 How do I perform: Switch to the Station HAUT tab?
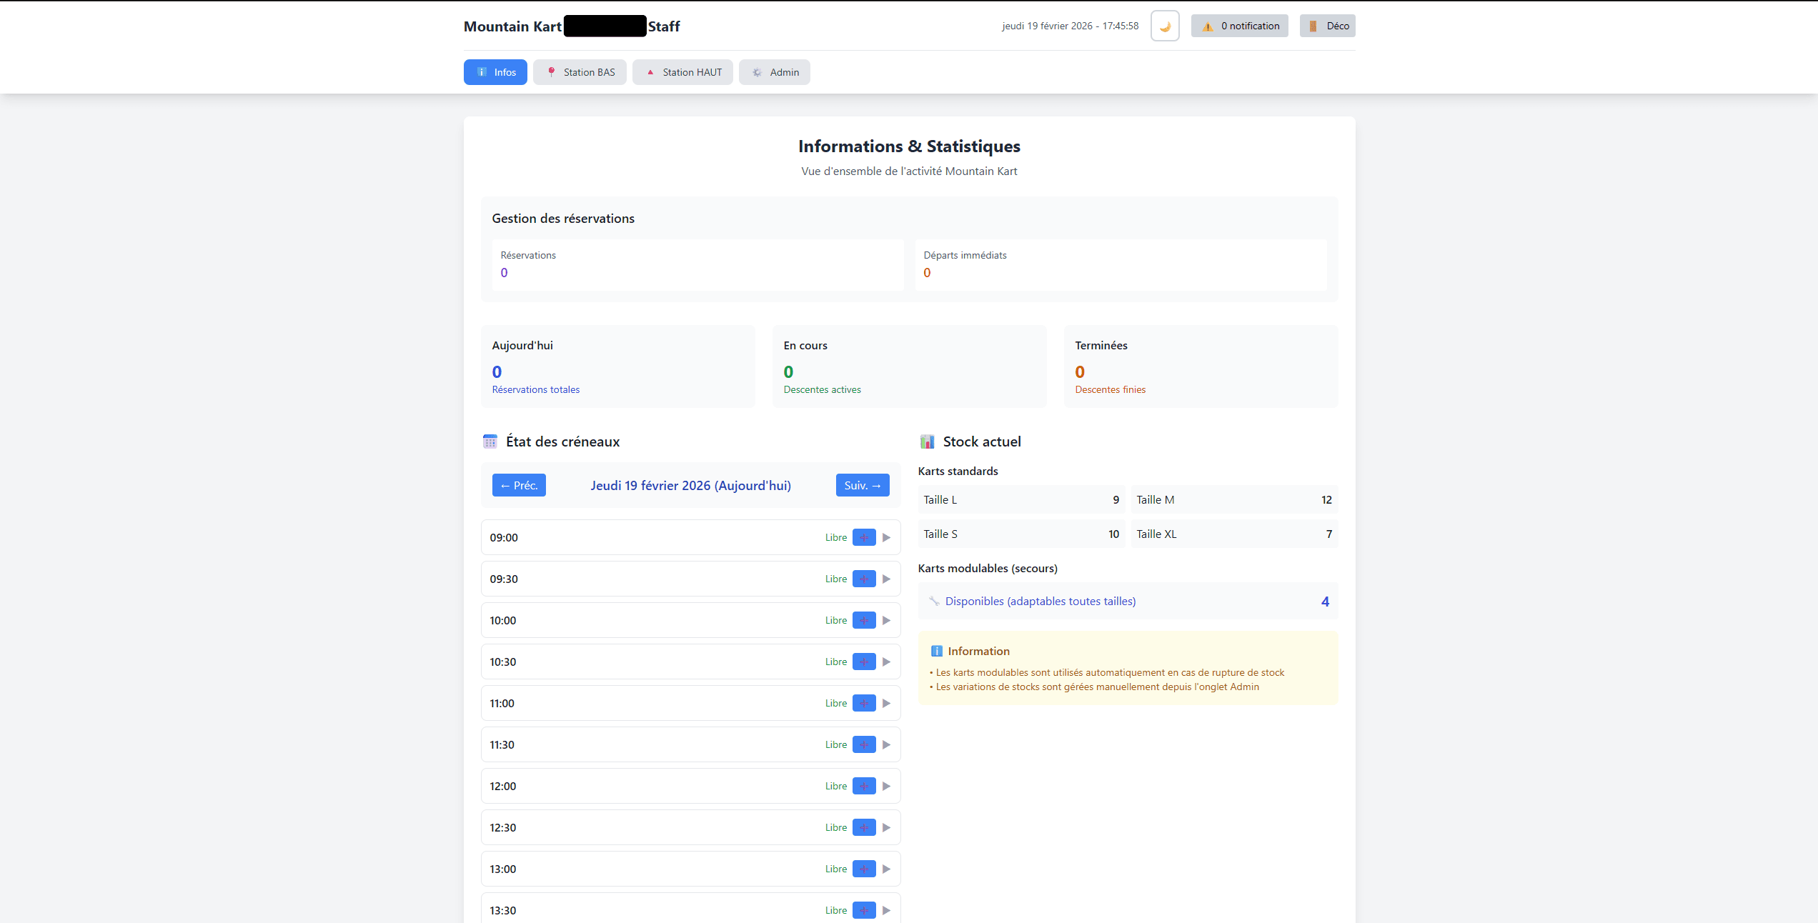682,72
